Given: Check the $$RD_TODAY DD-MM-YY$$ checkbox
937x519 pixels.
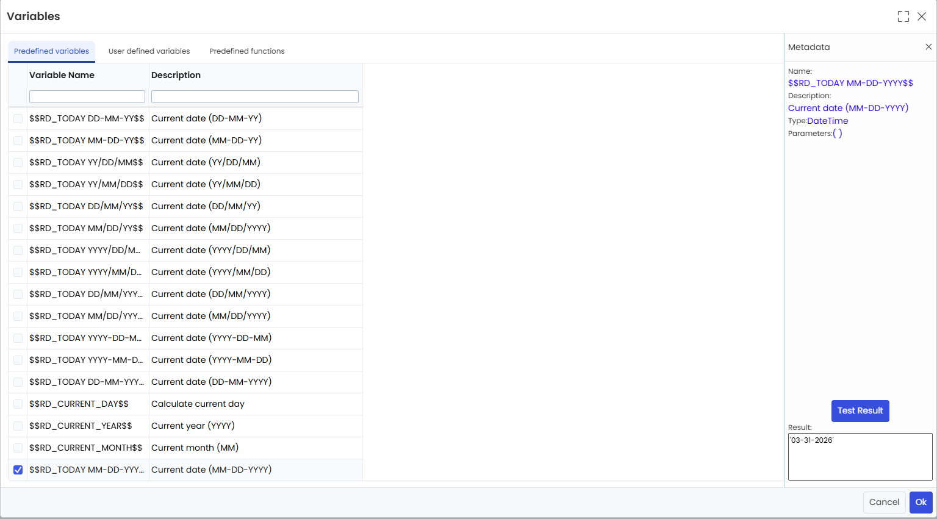Looking at the screenshot, I should click(18, 118).
